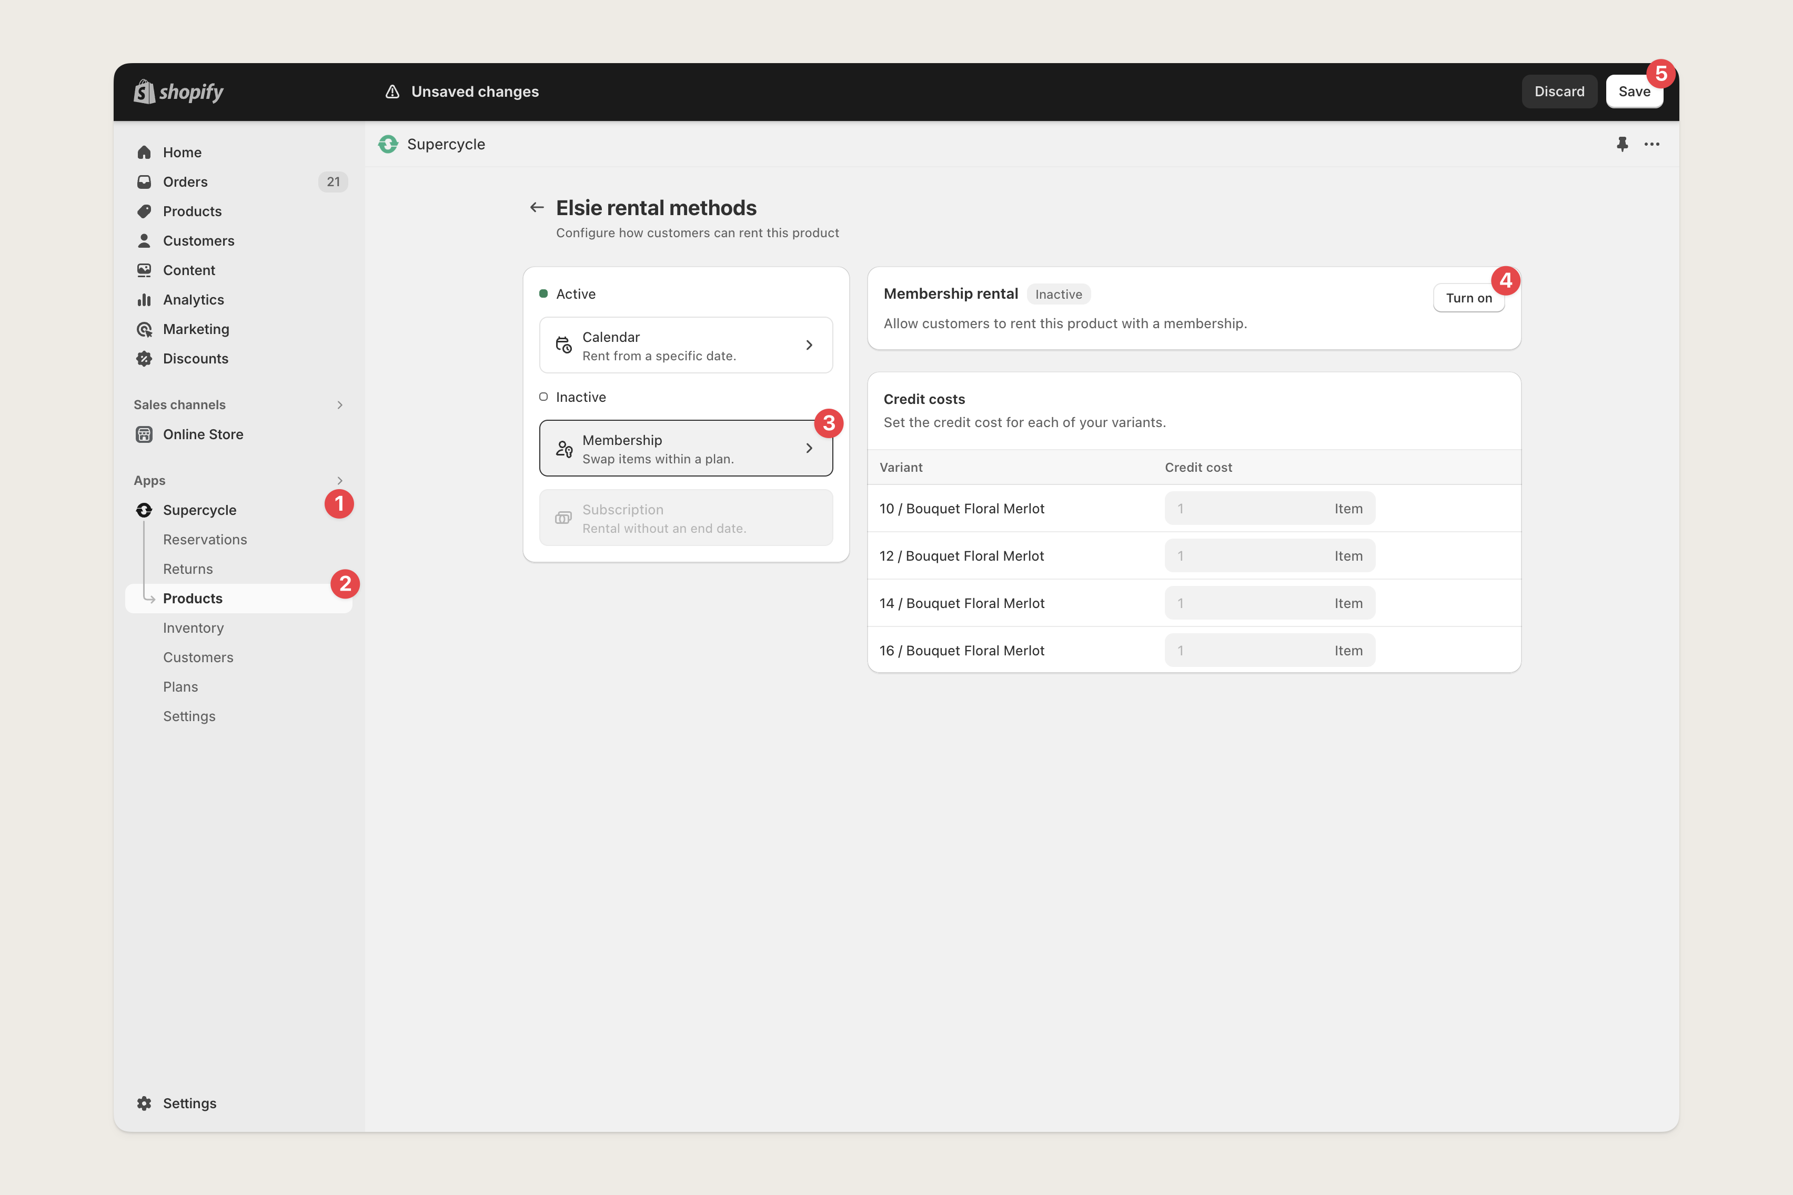Screen dimensions: 1793x1195
Task: Open Supercycle Inventory
Action: click(x=194, y=628)
